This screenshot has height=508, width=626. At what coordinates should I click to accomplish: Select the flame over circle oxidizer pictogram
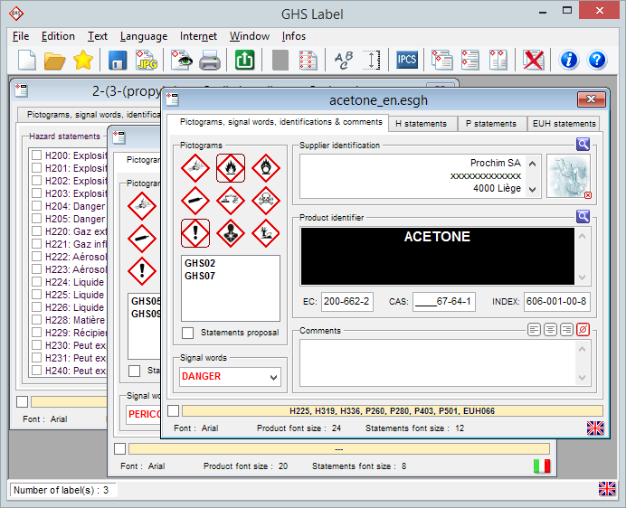coord(266,168)
